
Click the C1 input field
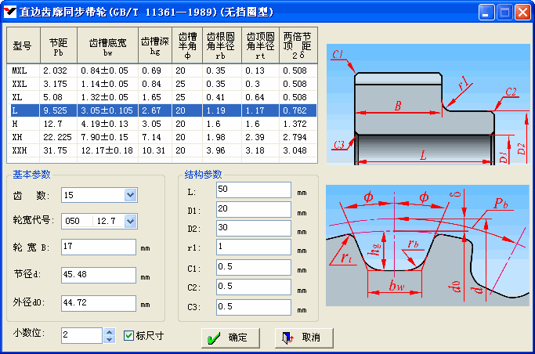254,267
